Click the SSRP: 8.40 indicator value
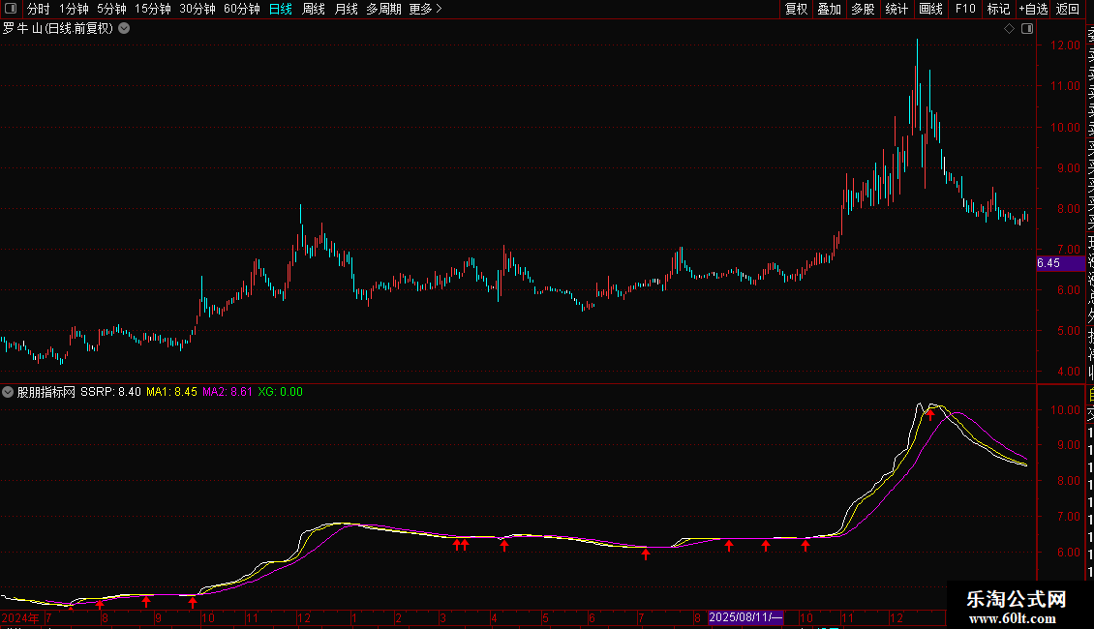The image size is (1094, 629). click(110, 392)
